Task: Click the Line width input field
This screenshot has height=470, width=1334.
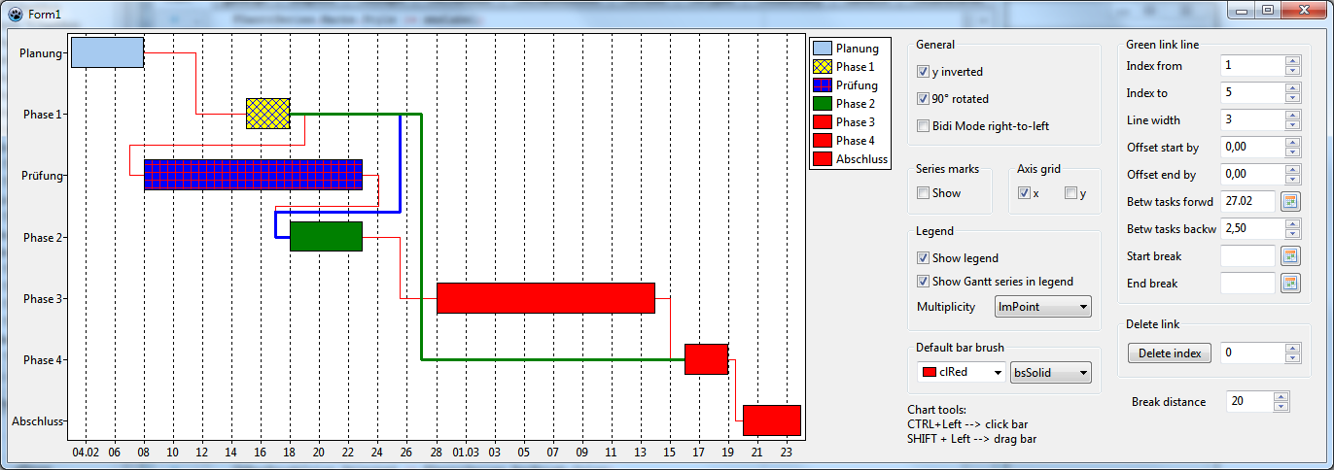Action: pyautogui.click(x=1252, y=120)
